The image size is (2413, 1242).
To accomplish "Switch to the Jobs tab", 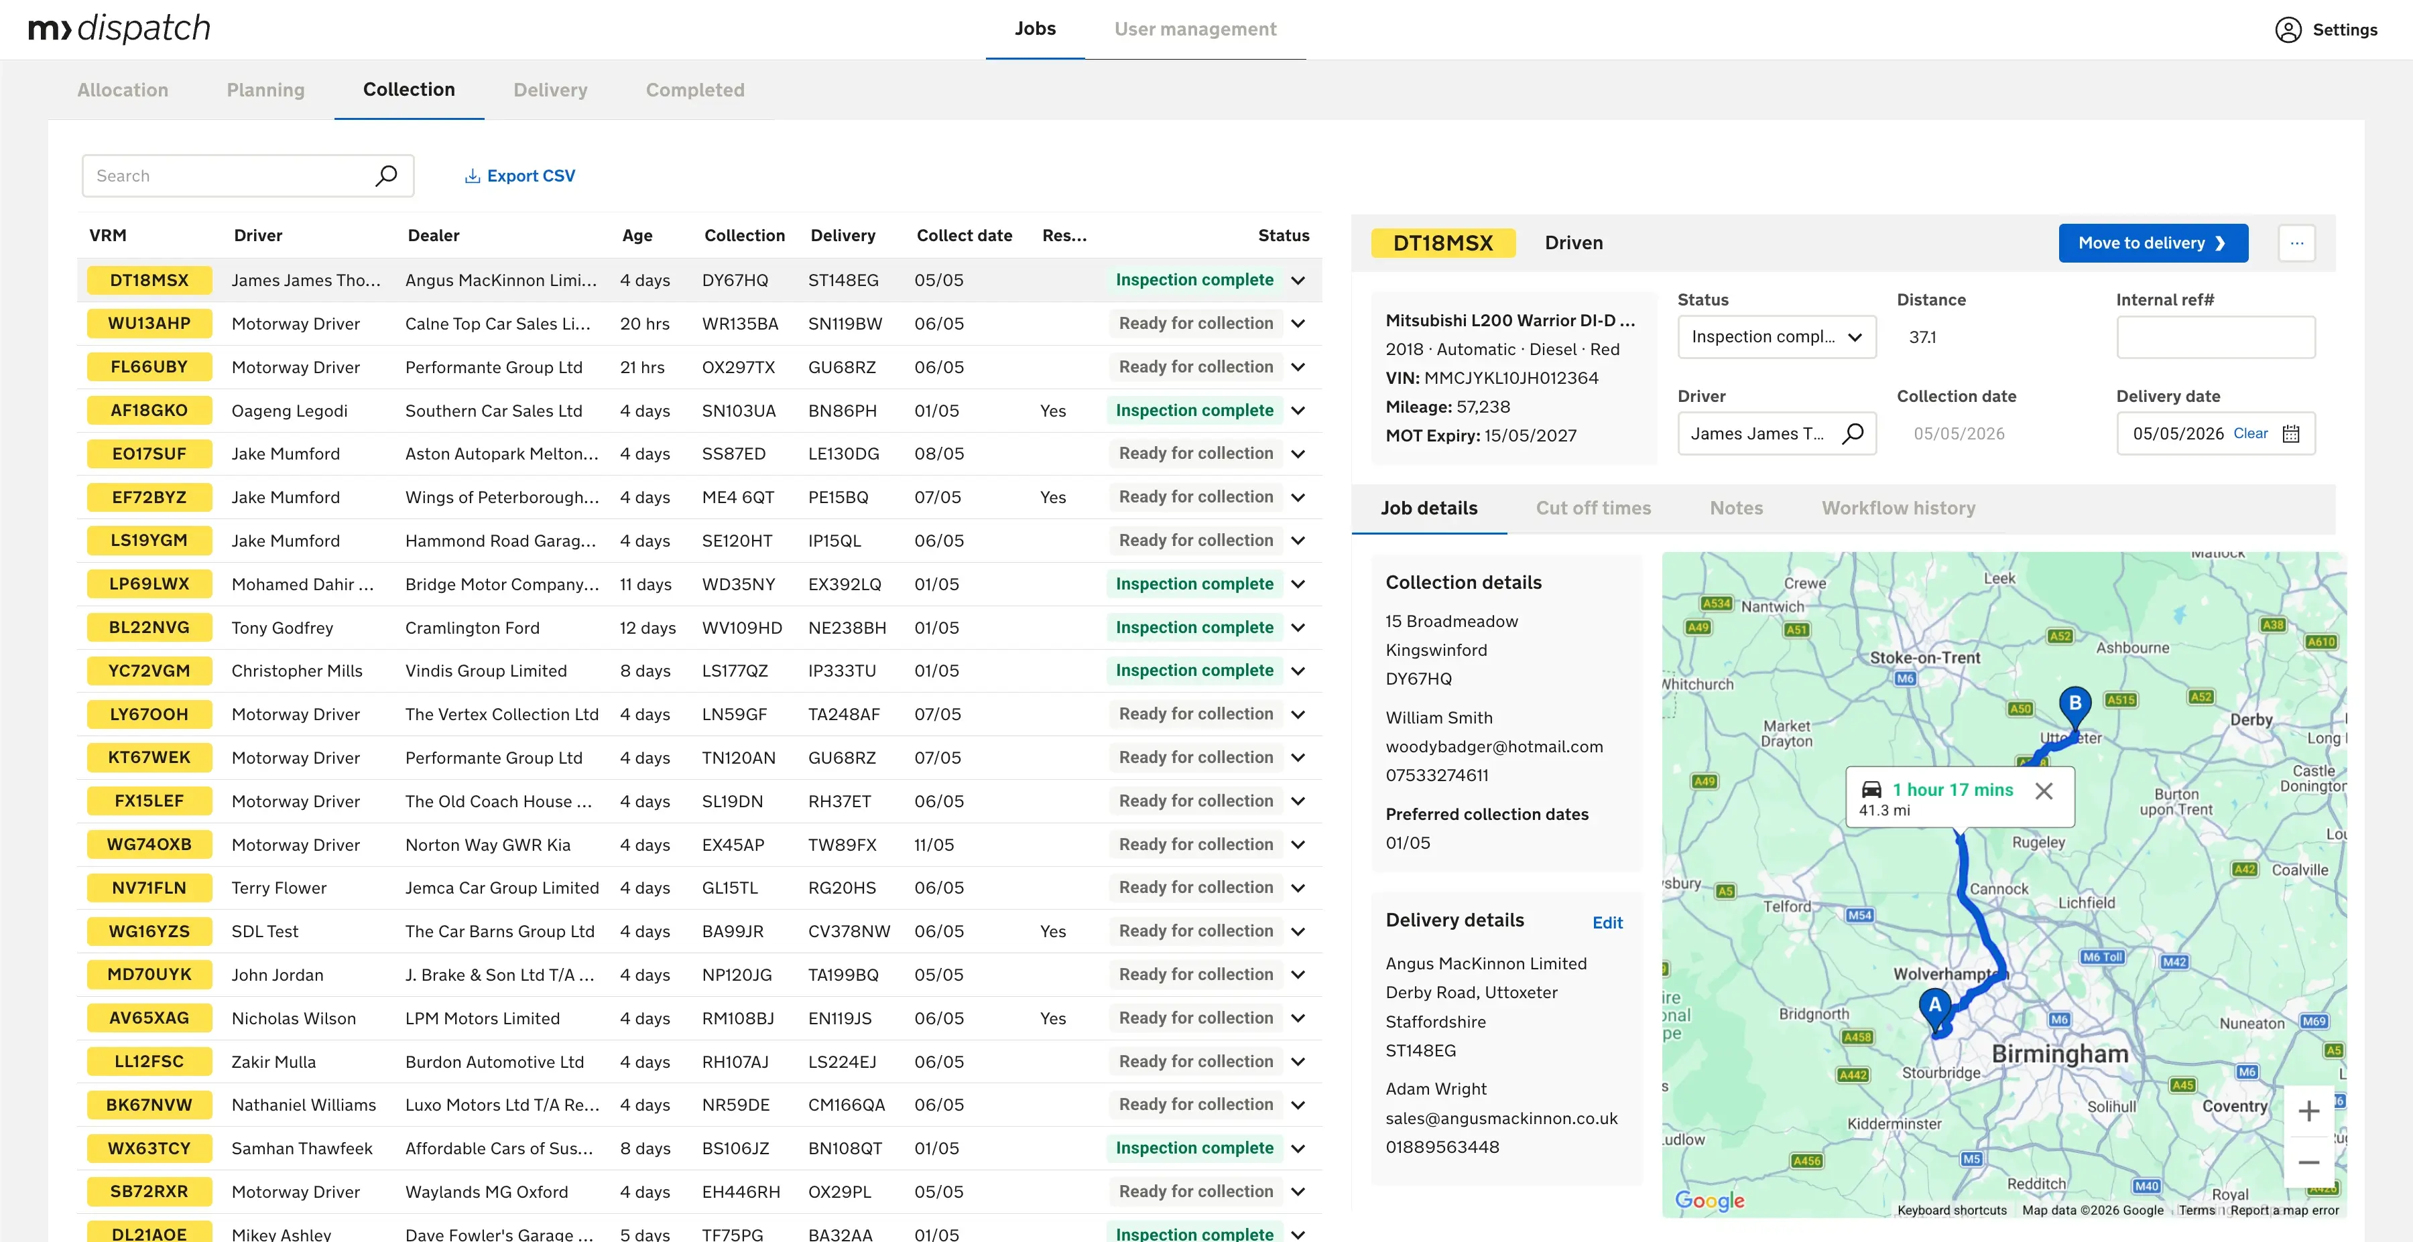I will point(1035,29).
